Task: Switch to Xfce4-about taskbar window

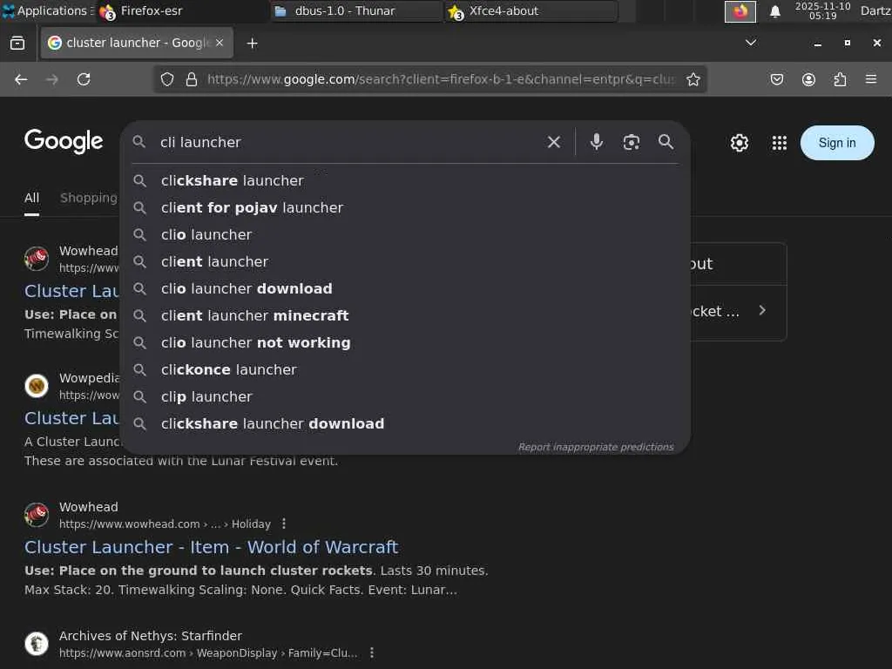Action: pos(531,10)
